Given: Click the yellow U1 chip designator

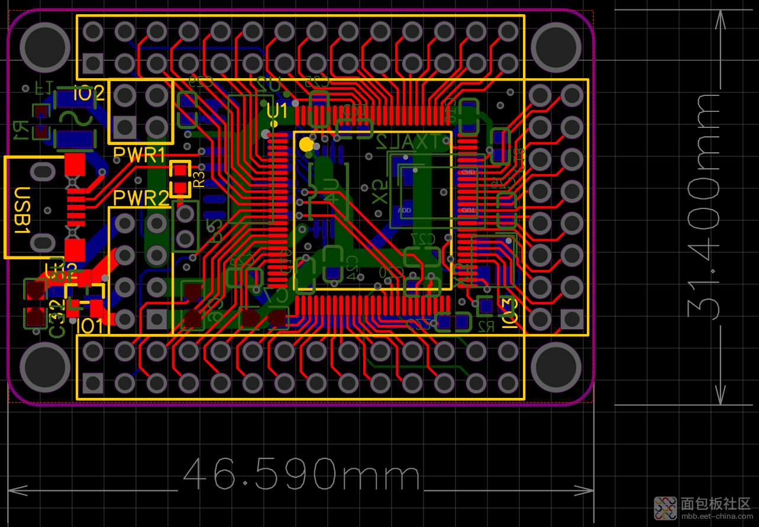Looking at the screenshot, I should 277,111.
